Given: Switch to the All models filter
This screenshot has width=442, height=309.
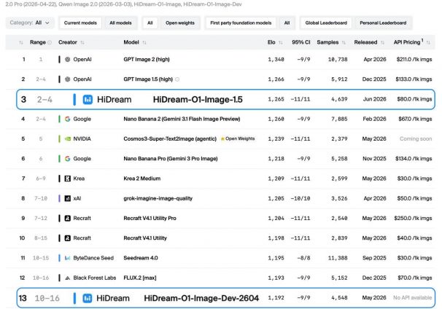Looking at the screenshot, I should click(120, 23).
